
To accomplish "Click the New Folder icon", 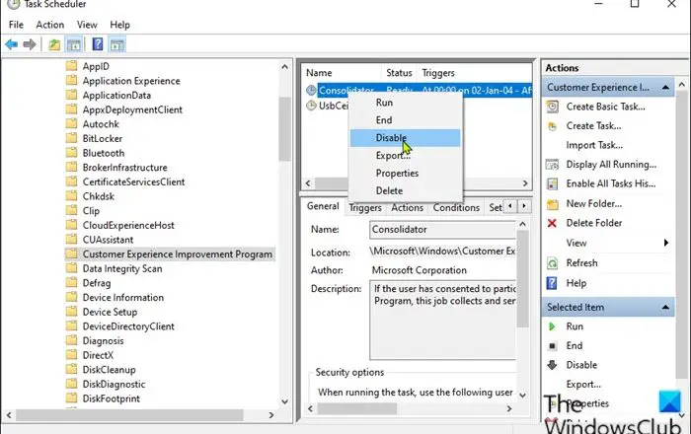I will click(x=552, y=204).
